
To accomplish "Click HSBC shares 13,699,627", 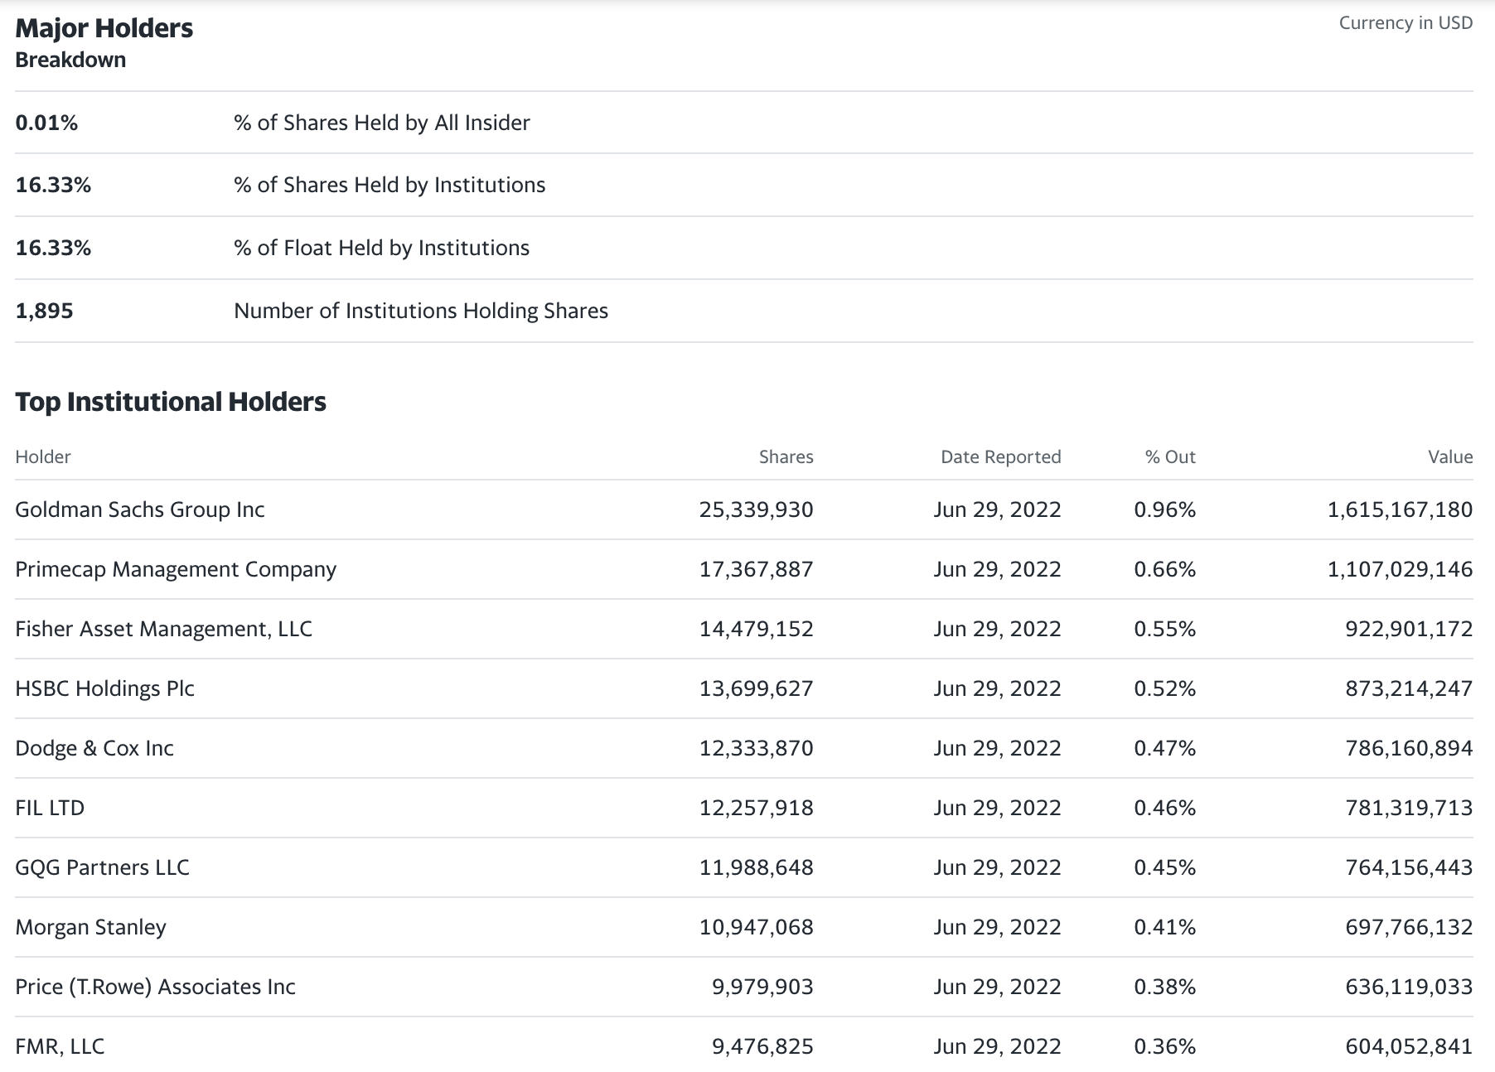I will (757, 688).
